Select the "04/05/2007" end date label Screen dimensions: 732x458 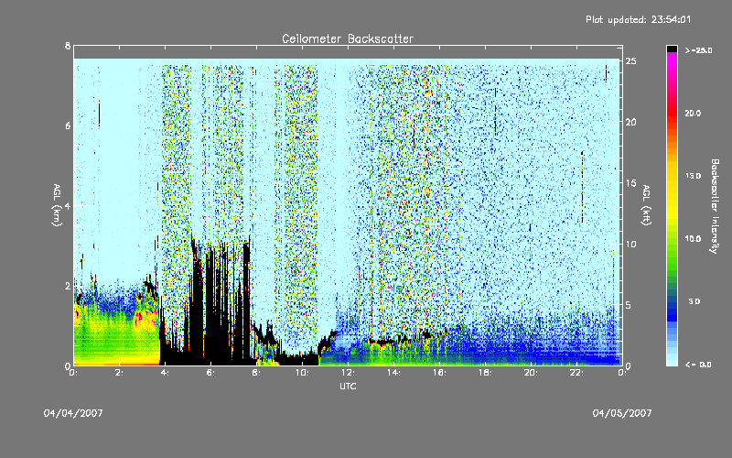622,413
